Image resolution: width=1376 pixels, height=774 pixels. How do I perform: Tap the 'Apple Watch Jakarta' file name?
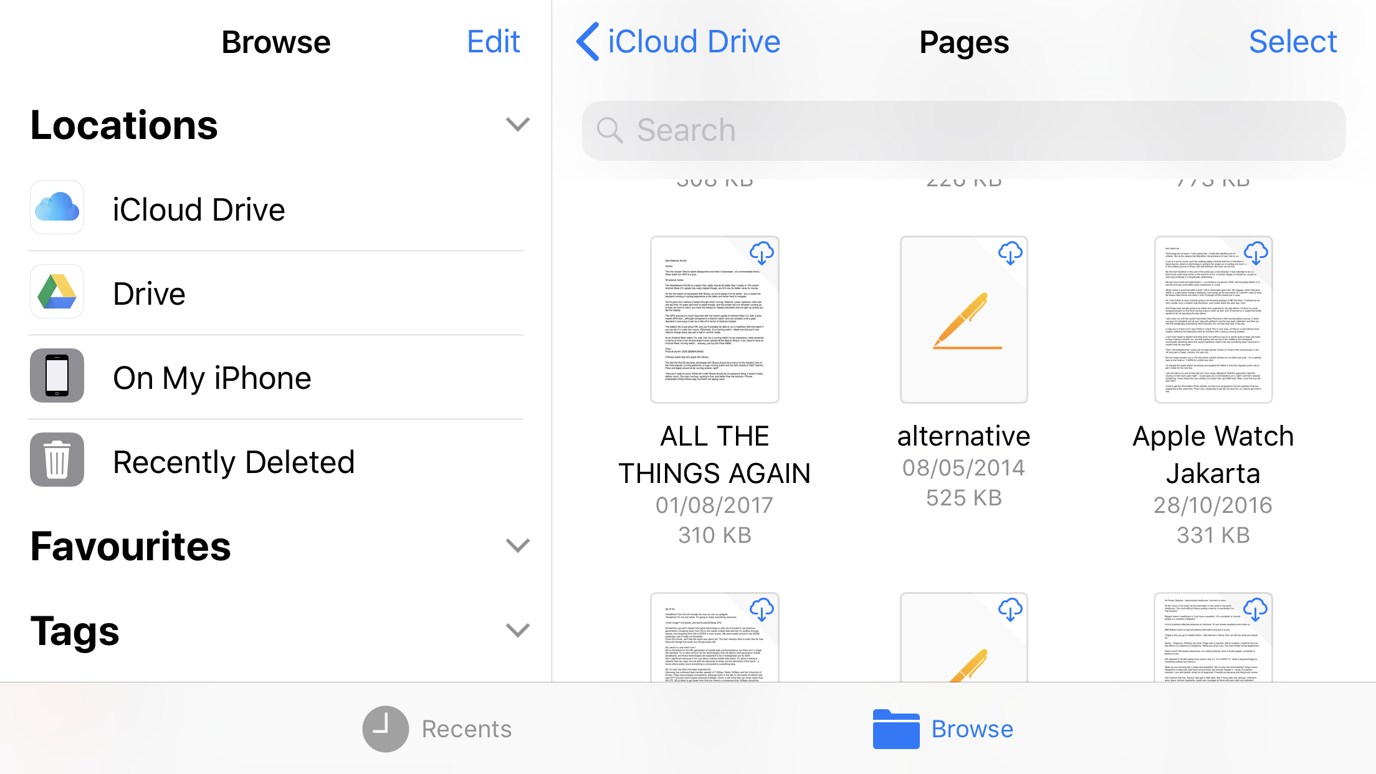(1213, 454)
